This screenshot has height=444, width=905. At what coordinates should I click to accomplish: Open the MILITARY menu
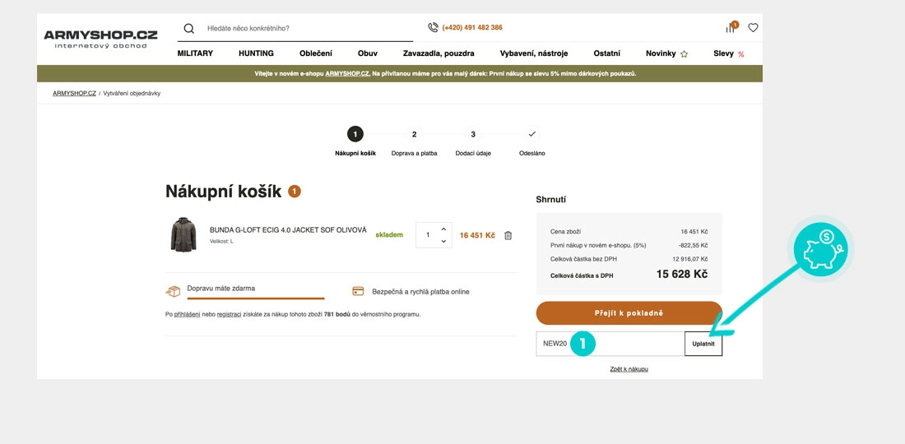pos(195,53)
